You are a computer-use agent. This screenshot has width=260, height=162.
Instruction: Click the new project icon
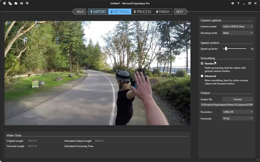click(10, 3)
